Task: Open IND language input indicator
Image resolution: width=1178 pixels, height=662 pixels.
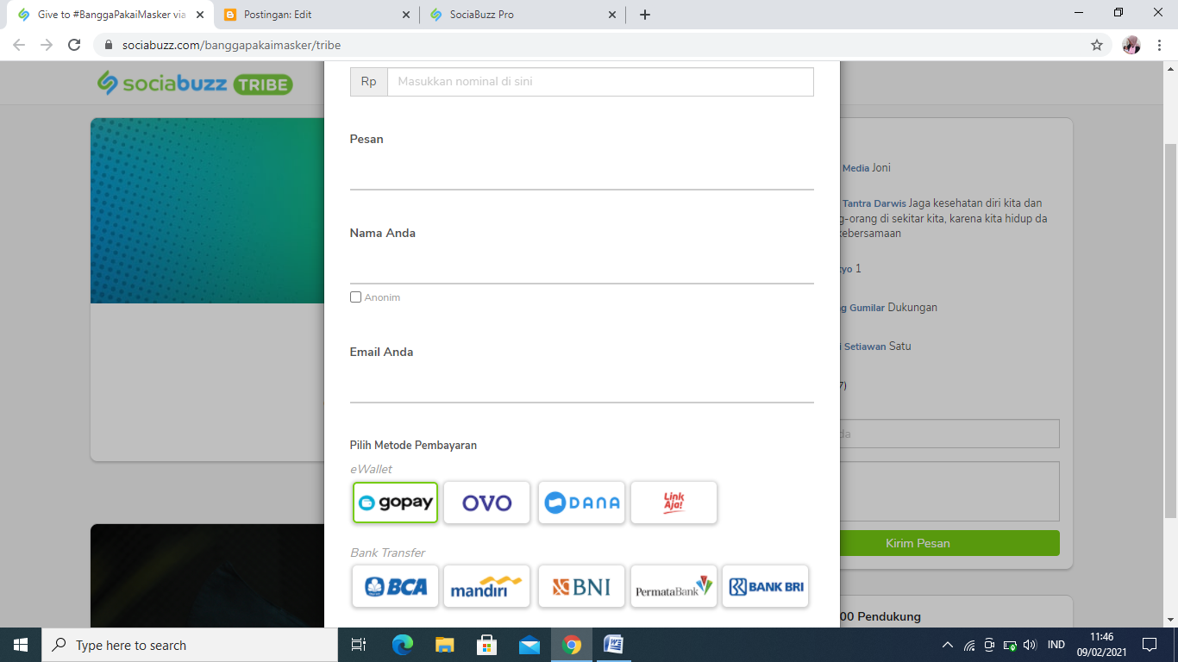Action: [1056, 645]
